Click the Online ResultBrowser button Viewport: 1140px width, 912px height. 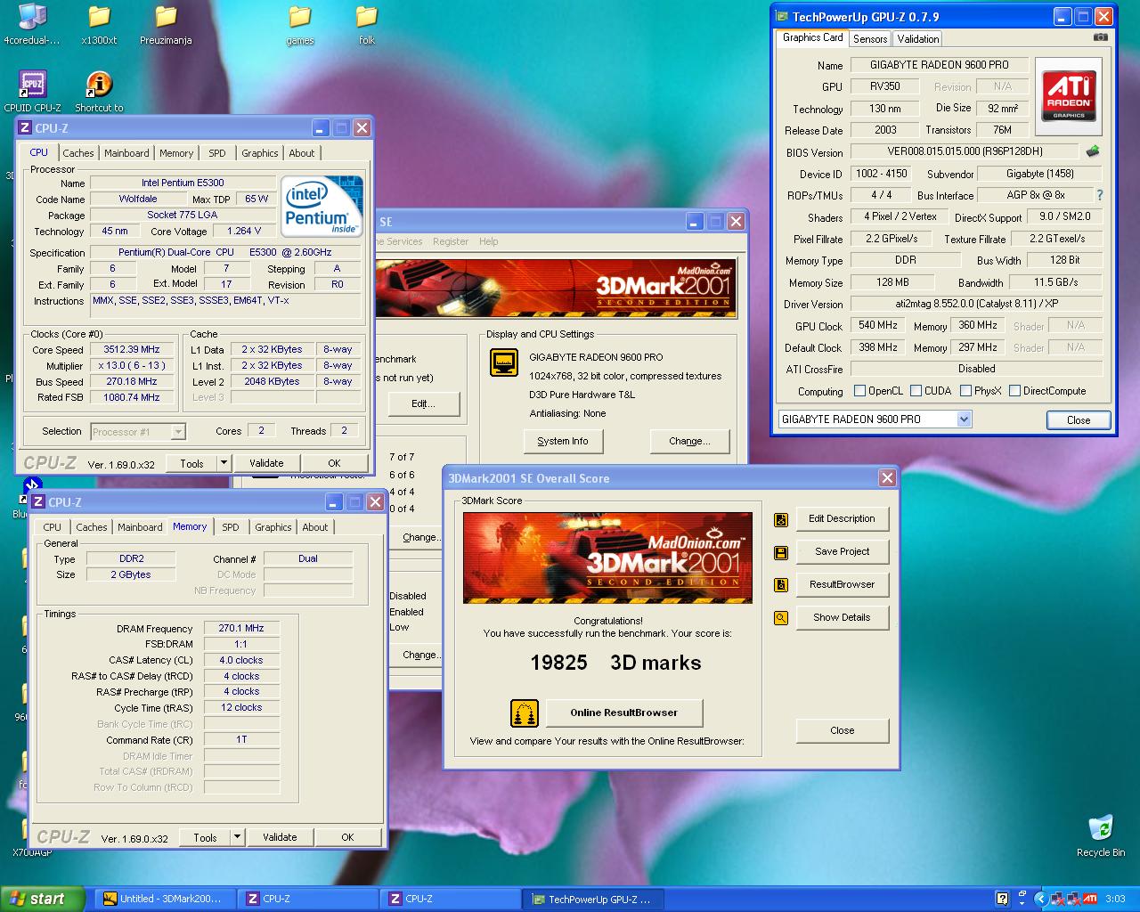(623, 713)
